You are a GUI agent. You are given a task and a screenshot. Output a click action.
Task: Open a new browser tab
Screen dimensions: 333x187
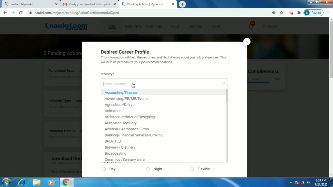tap(182, 4)
